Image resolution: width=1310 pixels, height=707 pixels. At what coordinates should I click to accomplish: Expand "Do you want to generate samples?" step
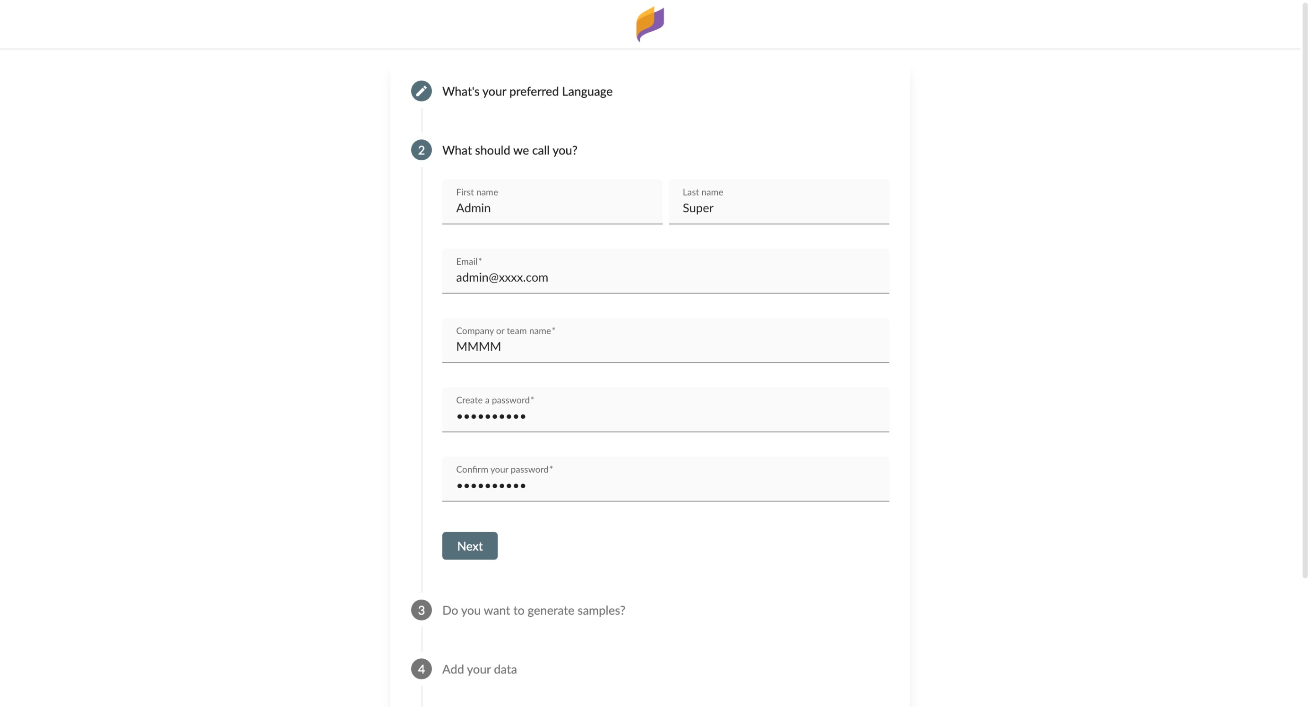pos(534,611)
